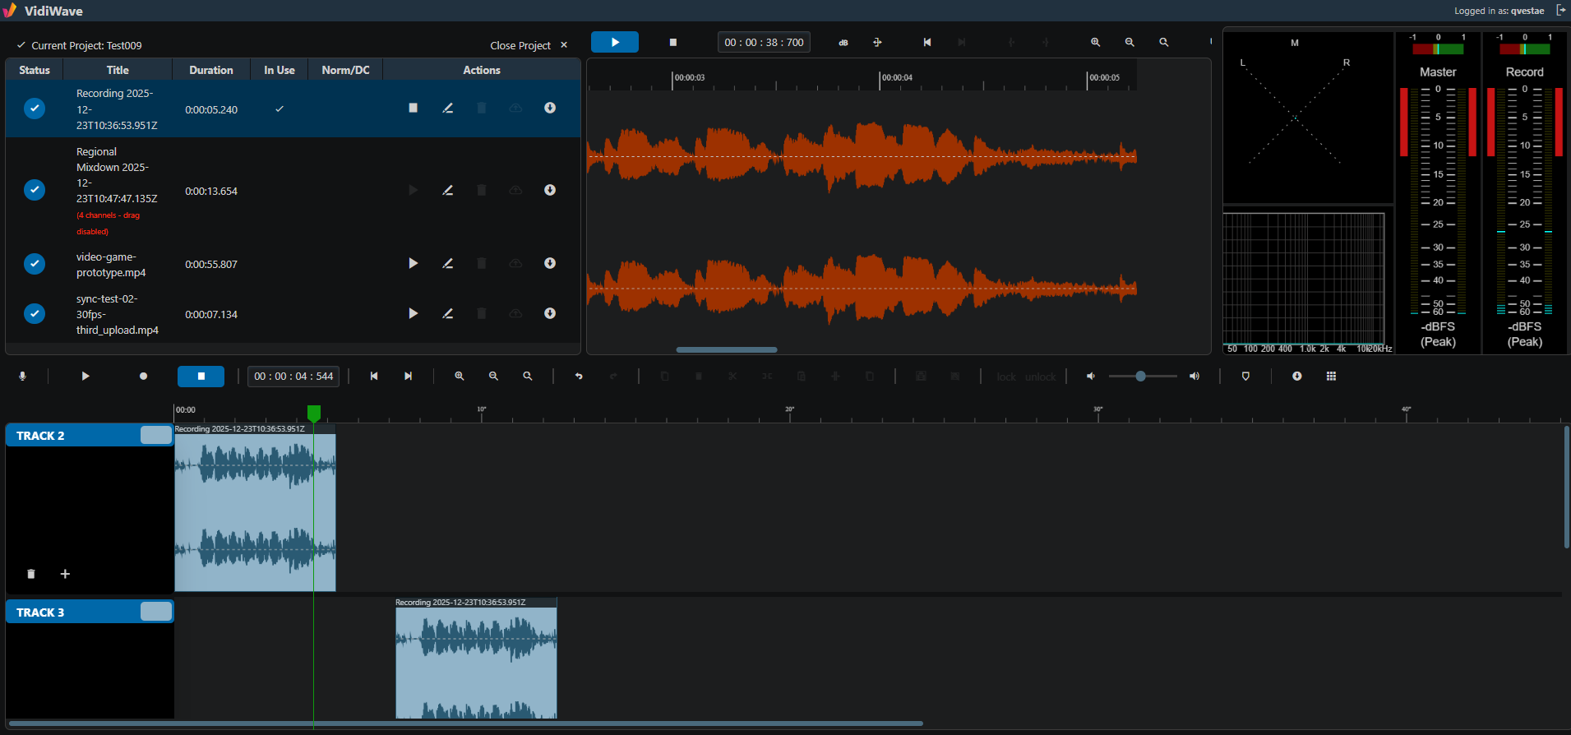1571x735 pixels.
Task: Add a new track with plus icon
Action: 65,574
